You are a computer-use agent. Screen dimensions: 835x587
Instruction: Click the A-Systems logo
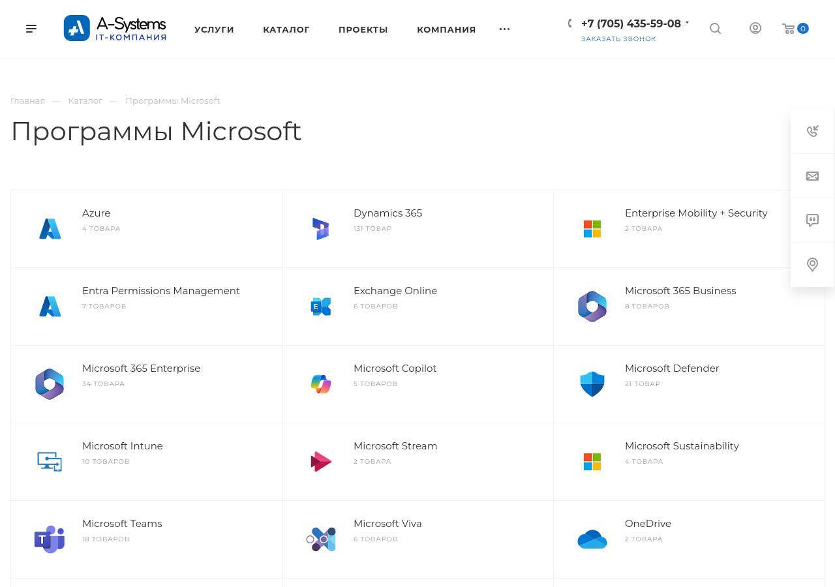pyautogui.click(x=115, y=28)
